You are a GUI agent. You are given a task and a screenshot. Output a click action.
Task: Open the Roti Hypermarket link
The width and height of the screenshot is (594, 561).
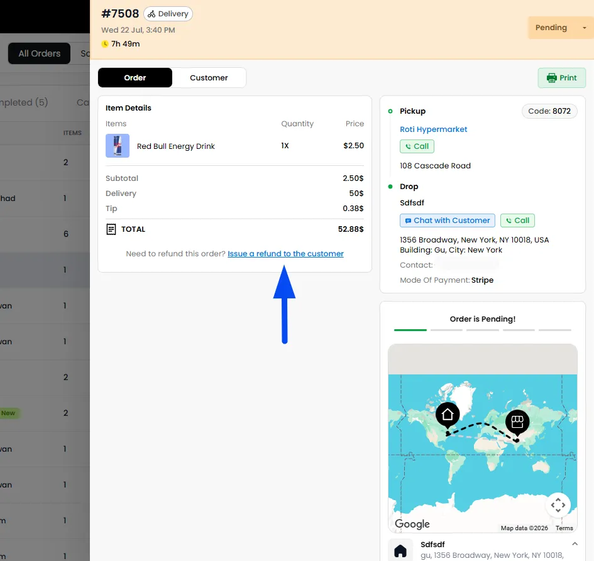[433, 129]
